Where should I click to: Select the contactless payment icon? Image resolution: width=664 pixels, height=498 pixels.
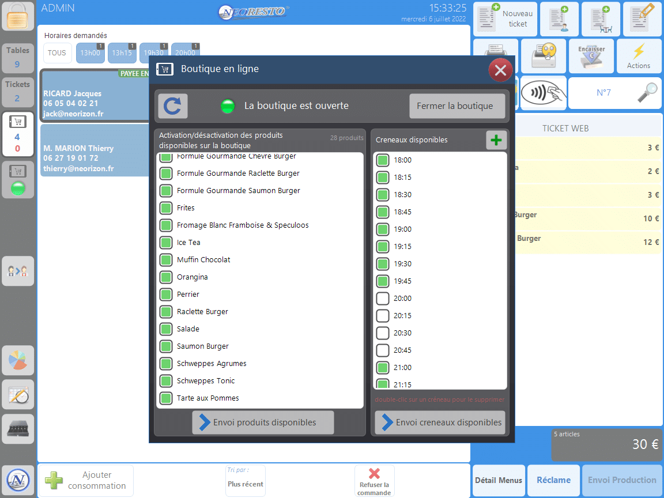543,93
